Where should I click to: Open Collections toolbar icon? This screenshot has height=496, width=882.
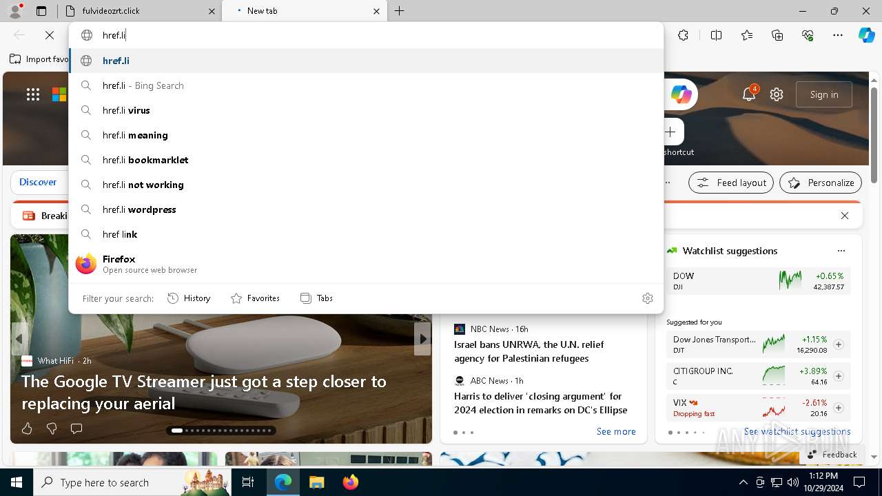coord(777,35)
